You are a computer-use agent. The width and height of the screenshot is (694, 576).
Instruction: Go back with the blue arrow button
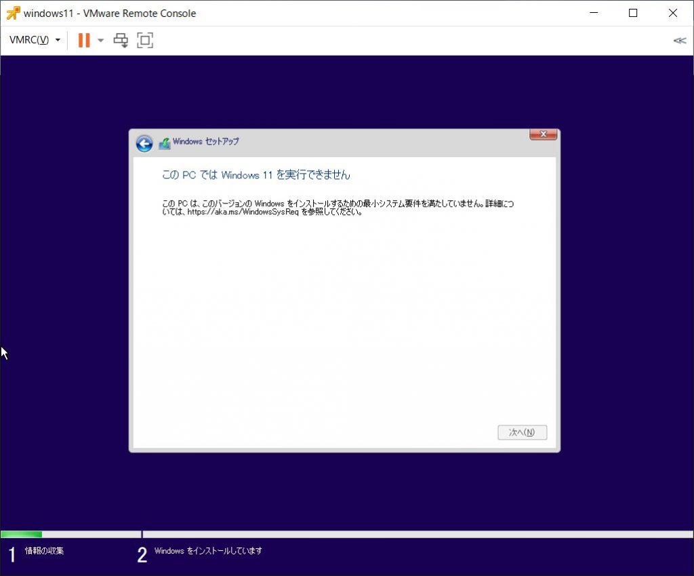144,144
